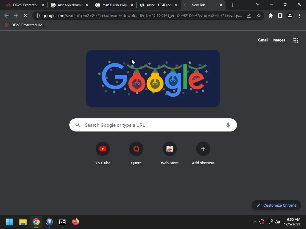The width and height of the screenshot is (306, 229).
Task: Show hidden system tray icons
Action: click(x=255, y=222)
